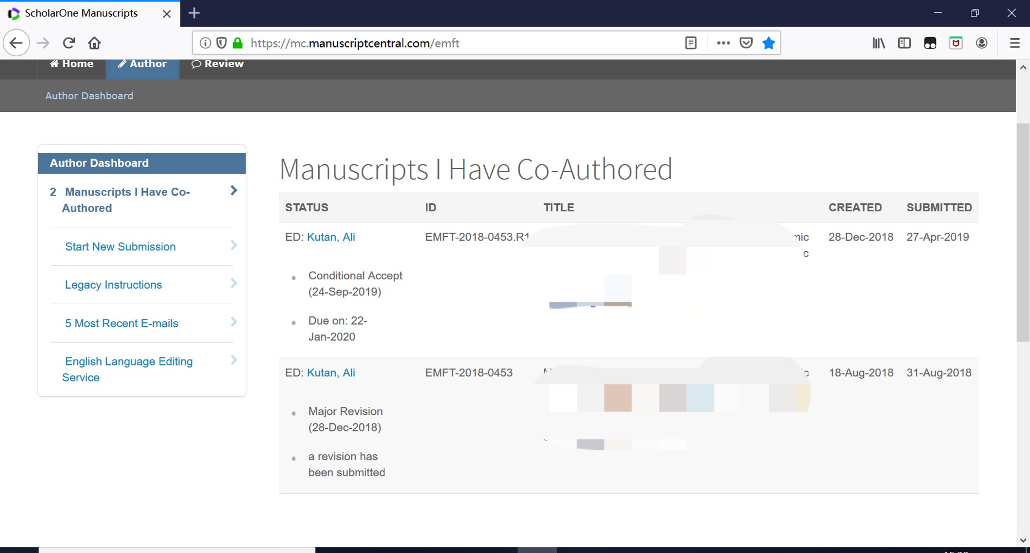The image size is (1030, 553).
Task: Click the browser Forward arrow button
Action: [43, 43]
